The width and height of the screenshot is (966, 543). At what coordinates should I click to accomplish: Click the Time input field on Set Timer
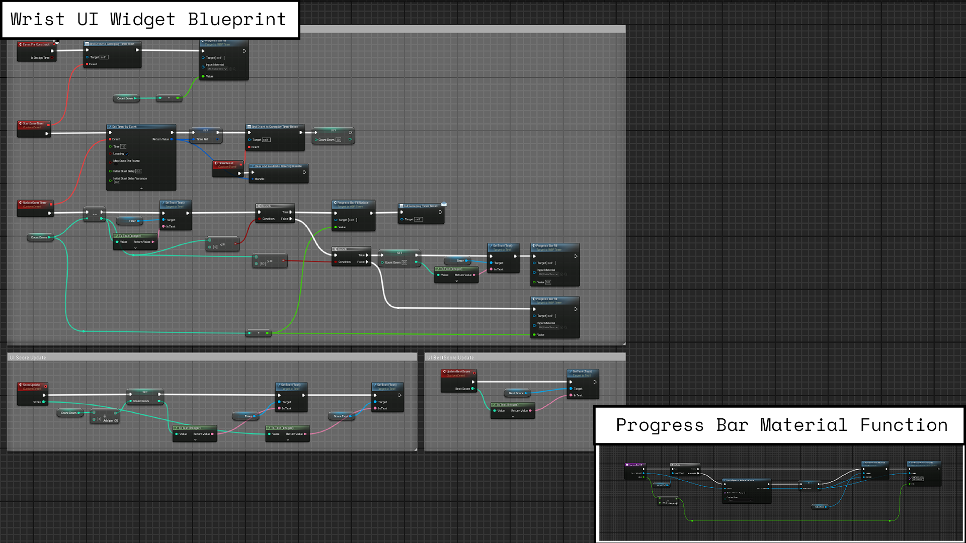[123, 146]
